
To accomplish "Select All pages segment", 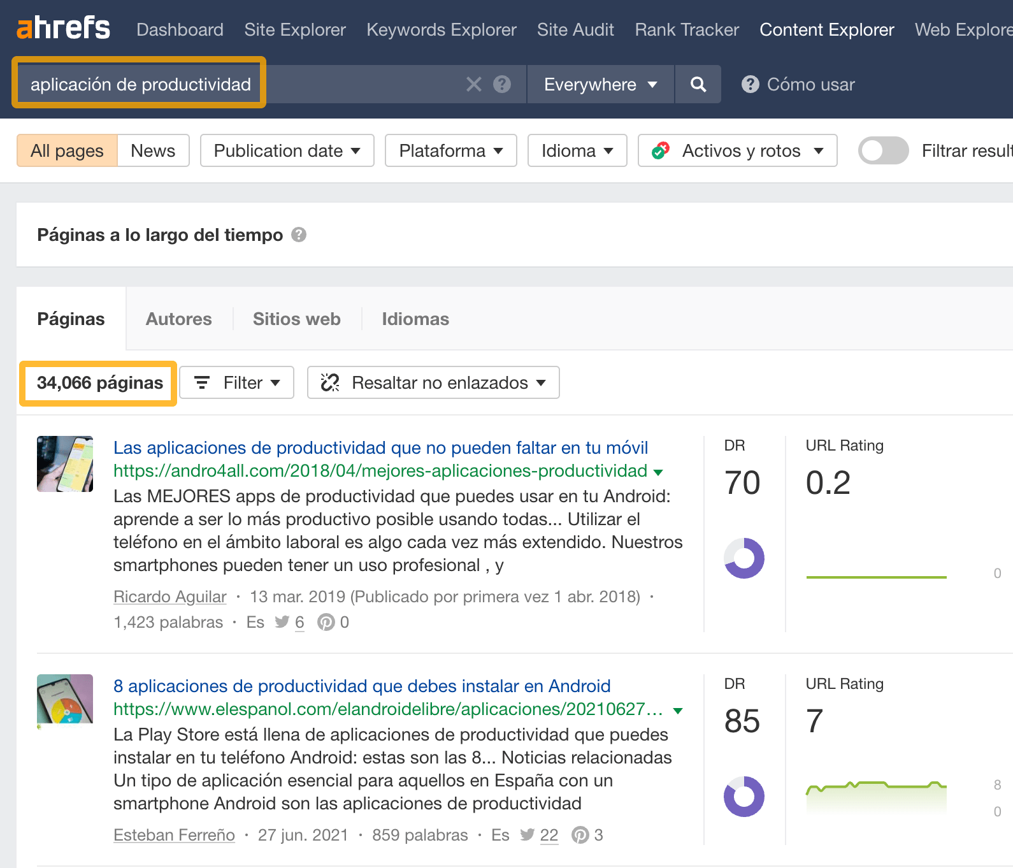I will pyautogui.click(x=67, y=150).
